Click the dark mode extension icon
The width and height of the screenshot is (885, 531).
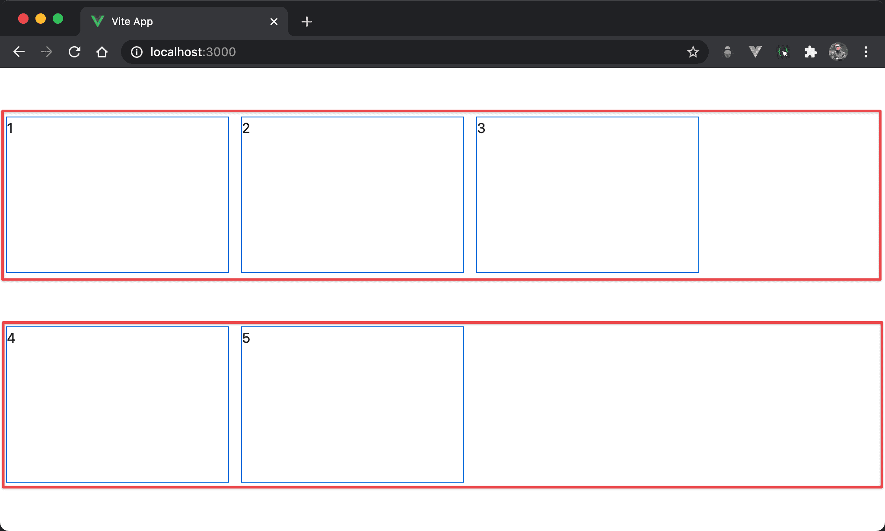coord(729,52)
